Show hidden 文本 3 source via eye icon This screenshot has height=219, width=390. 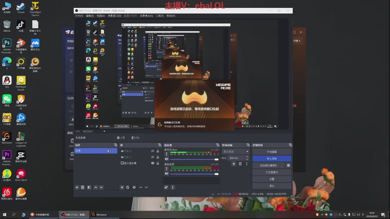click(153, 151)
